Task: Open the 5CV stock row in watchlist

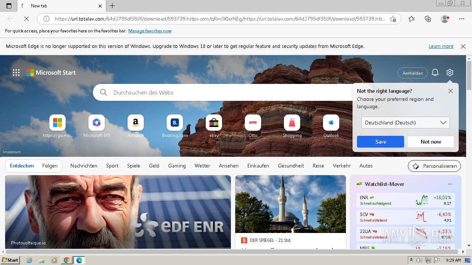Action: pos(406,217)
